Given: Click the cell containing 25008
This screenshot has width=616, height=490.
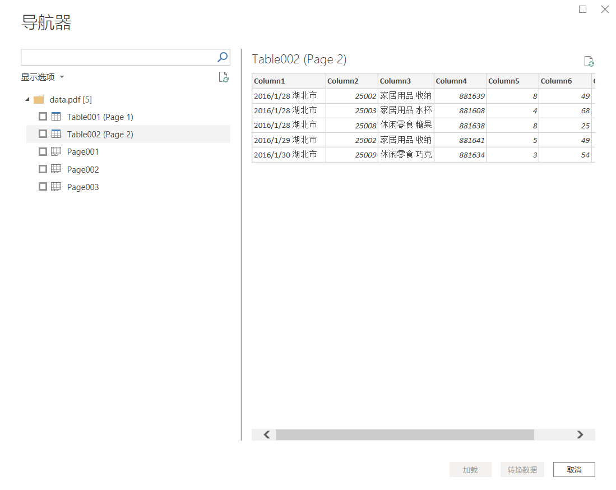Looking at the screenshot, I should tap(351, 126).
